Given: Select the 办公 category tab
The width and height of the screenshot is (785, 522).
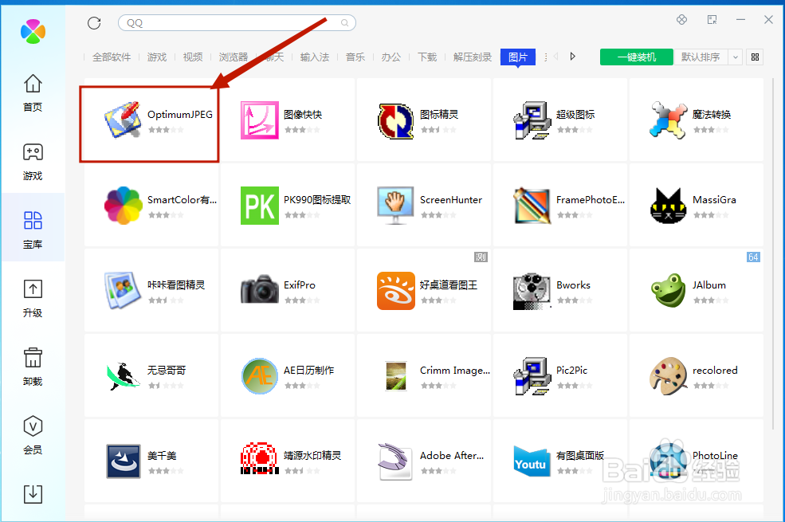Looking at the screenshot, I should coord(391,57).
